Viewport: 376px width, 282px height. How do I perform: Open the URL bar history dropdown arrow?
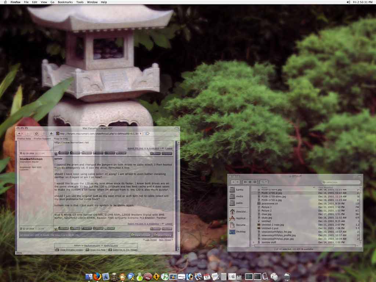141,134
